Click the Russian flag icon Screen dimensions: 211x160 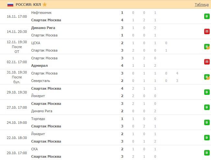click(10, 5)
